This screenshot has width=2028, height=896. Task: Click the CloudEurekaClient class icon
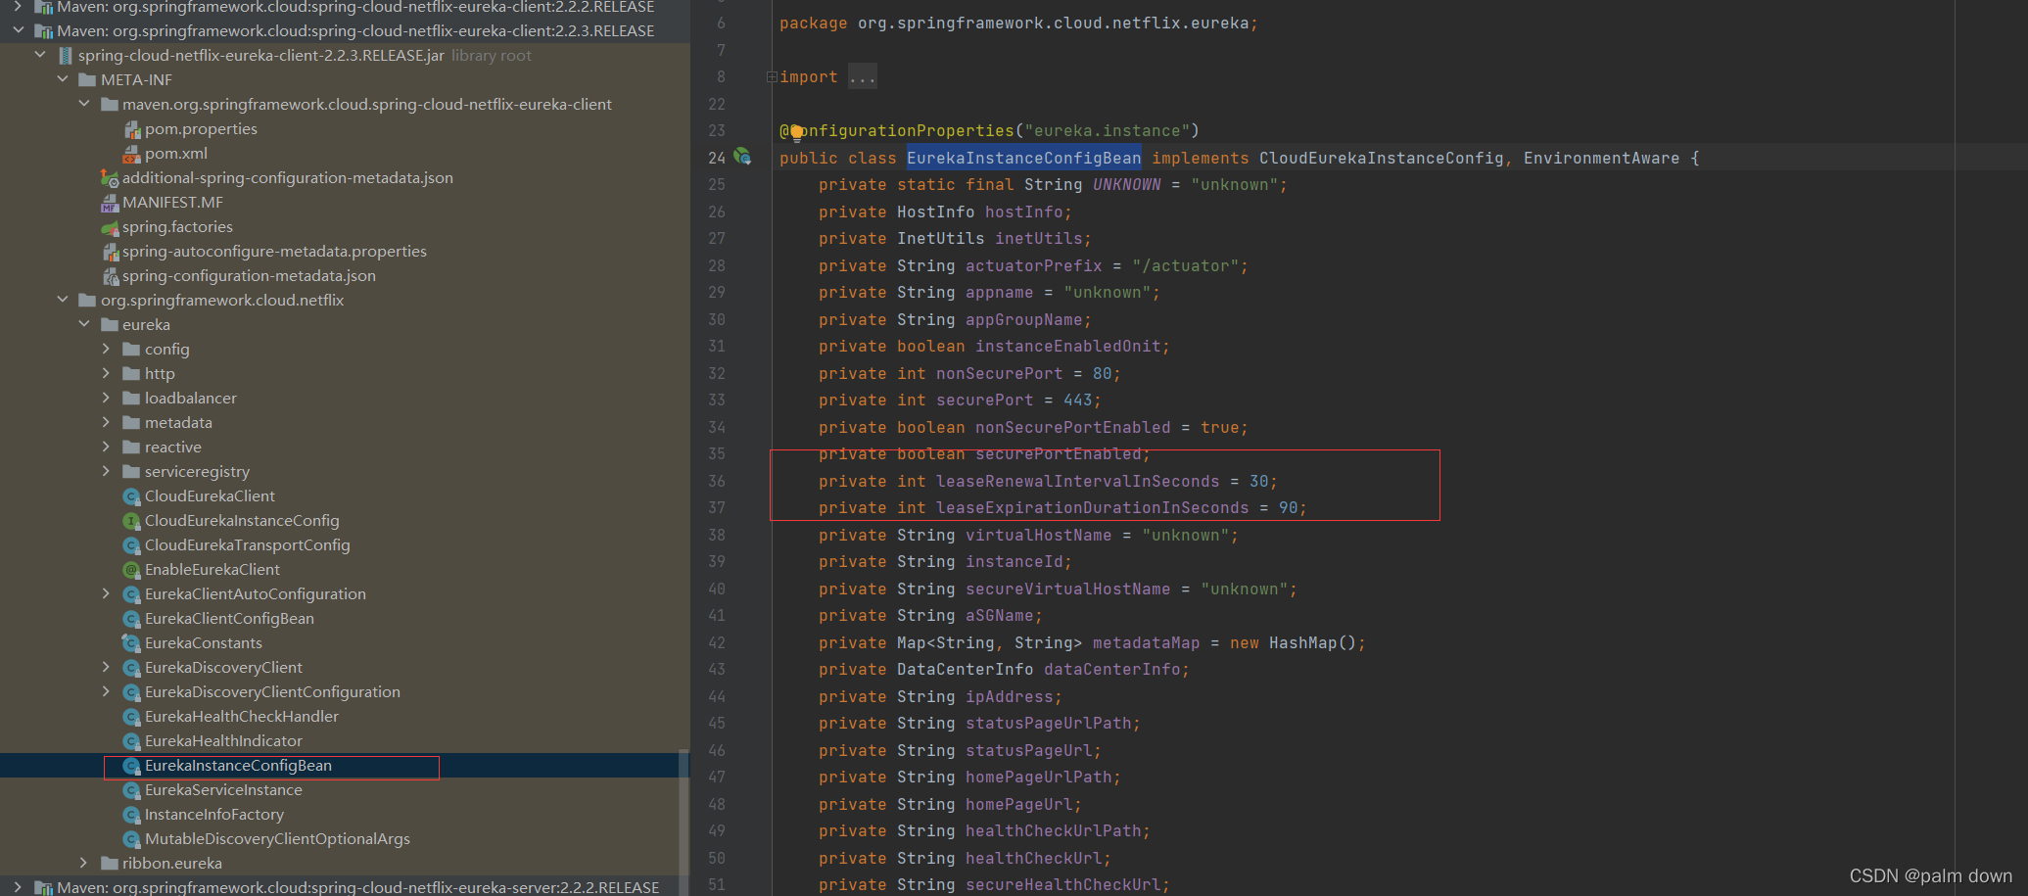(x=131, y=496)
